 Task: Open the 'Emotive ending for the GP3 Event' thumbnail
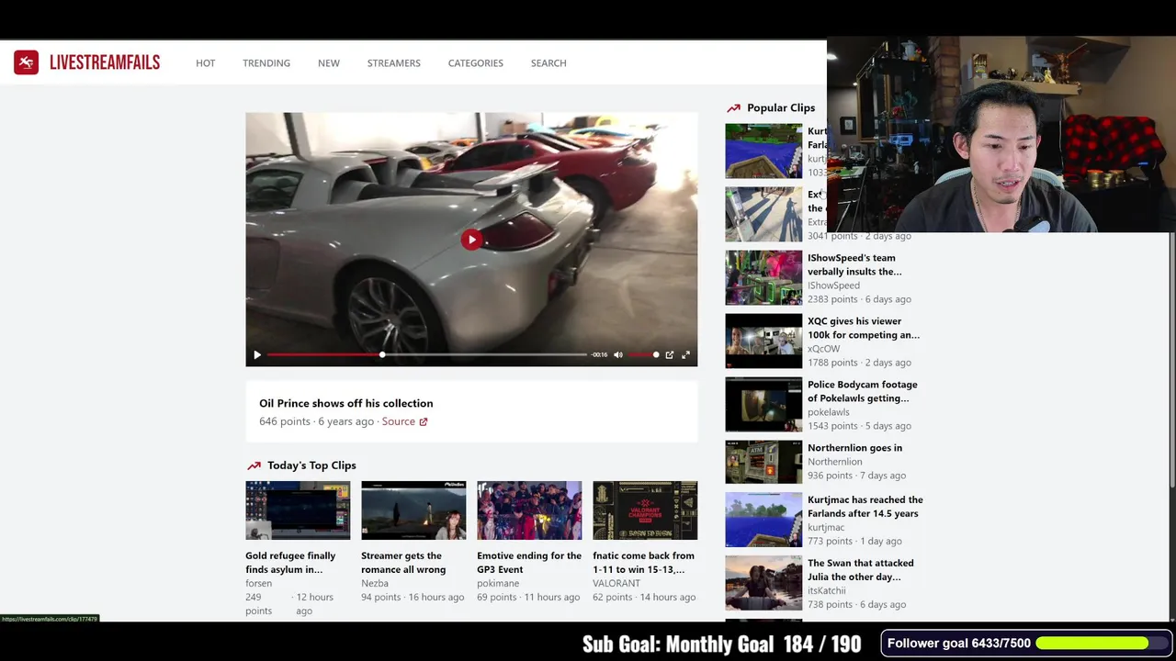point(529,510)
